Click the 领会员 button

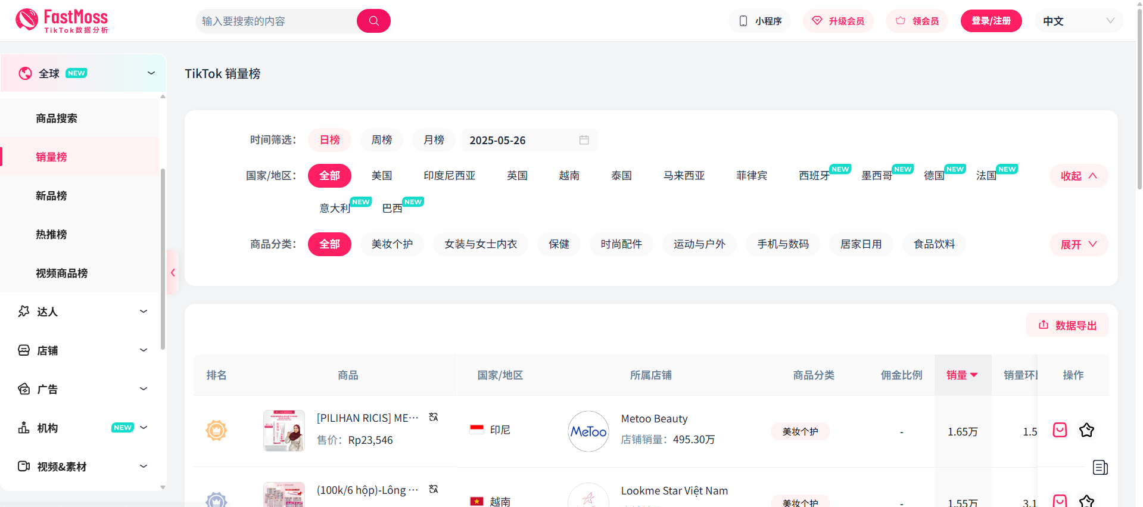(917, 21)
